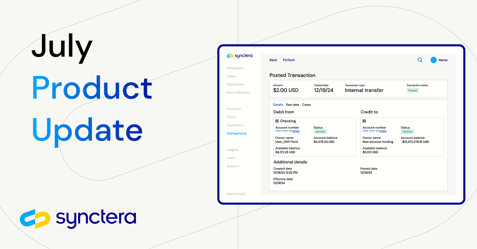The image size is (477, 249).
Task: Go to Customers in the sidebar
Action: (235, 125)
